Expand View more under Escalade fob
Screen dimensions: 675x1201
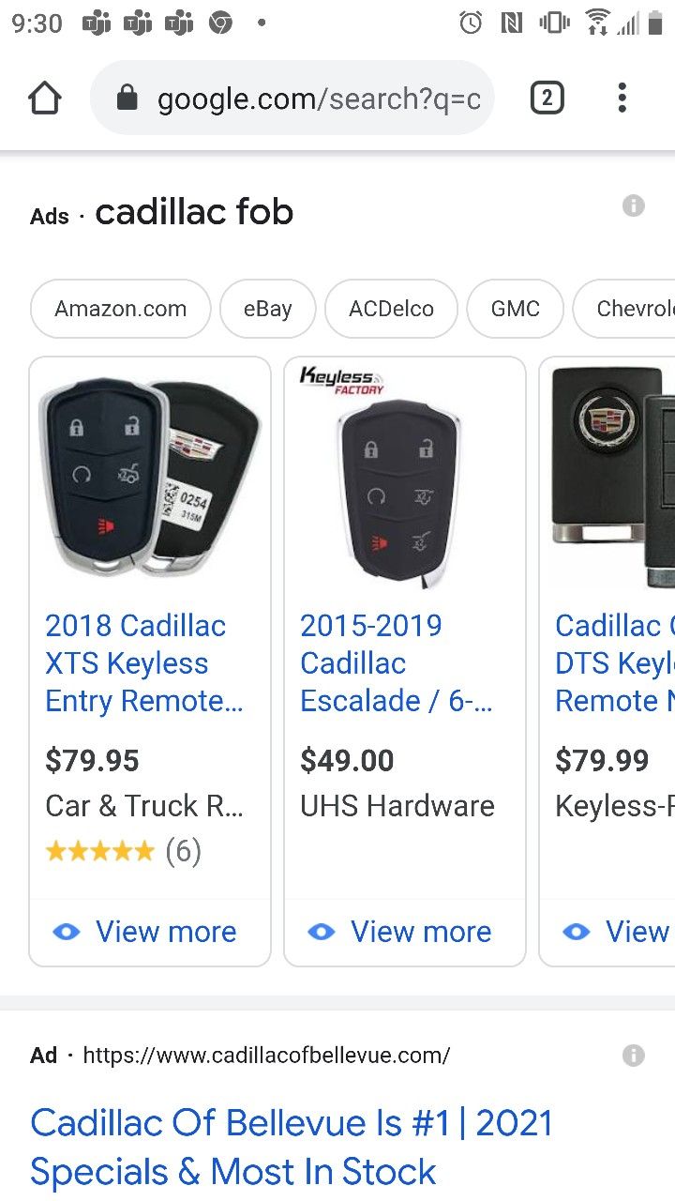pos(404,932)
